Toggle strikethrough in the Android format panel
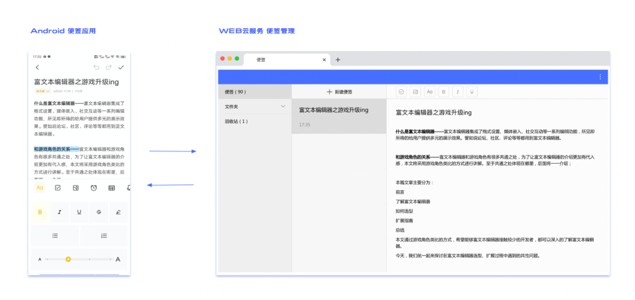 click(x=98, y=212)
